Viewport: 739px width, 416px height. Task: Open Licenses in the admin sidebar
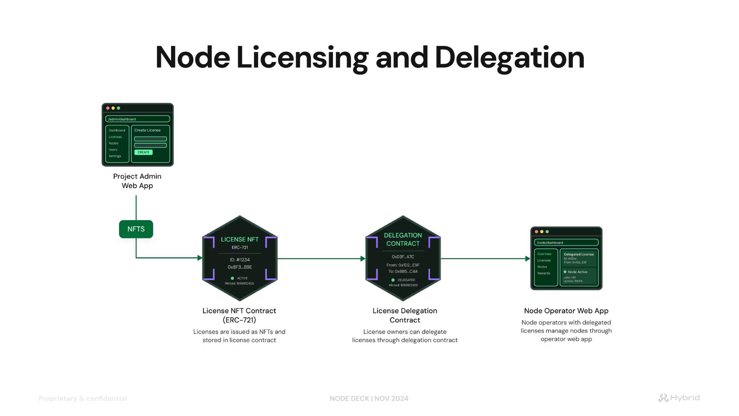click(115, 137)
